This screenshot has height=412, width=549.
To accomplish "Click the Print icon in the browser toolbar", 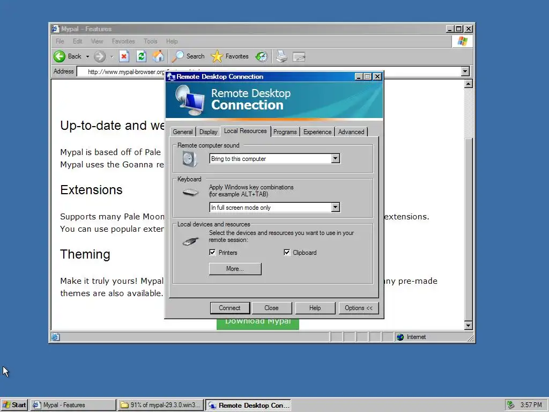I will pyautogui.click(x=281, y=56).
